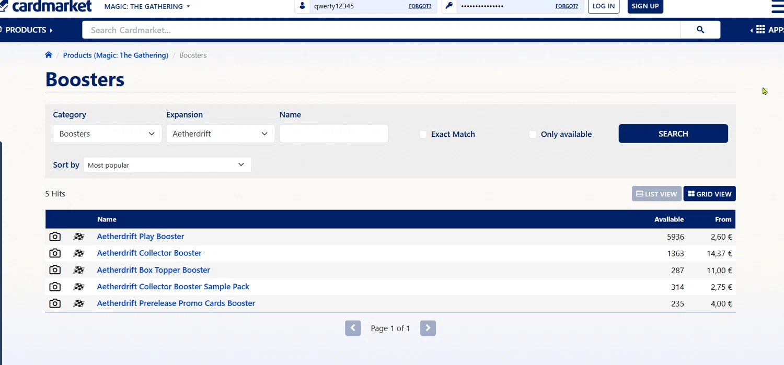Click expansion flag icon in Collector Booster row
Viewport: 784px width, 365px height.
pyautogui.click(x=79, y=253)
